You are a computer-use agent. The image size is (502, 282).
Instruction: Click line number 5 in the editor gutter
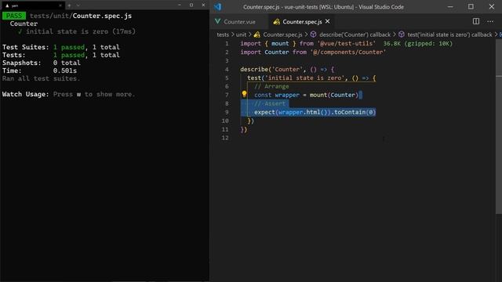[x=227, y=78]
